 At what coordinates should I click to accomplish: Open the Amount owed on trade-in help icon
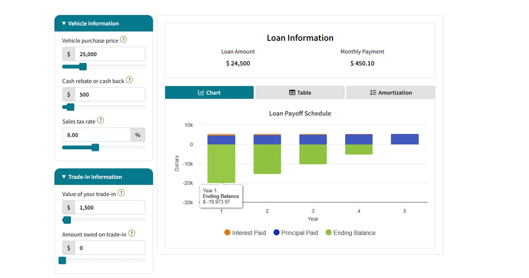[x=131, y=234]
